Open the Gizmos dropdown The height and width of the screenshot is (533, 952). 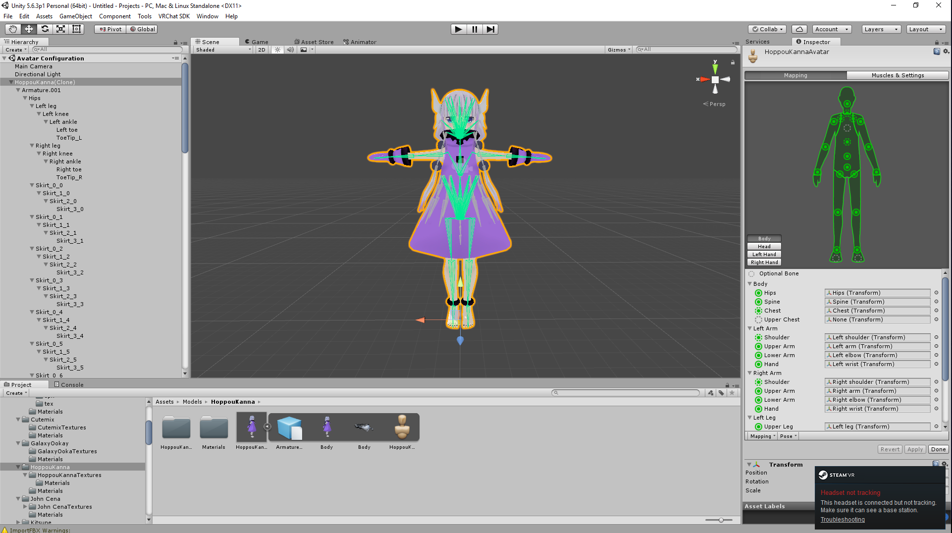point(619,50)
